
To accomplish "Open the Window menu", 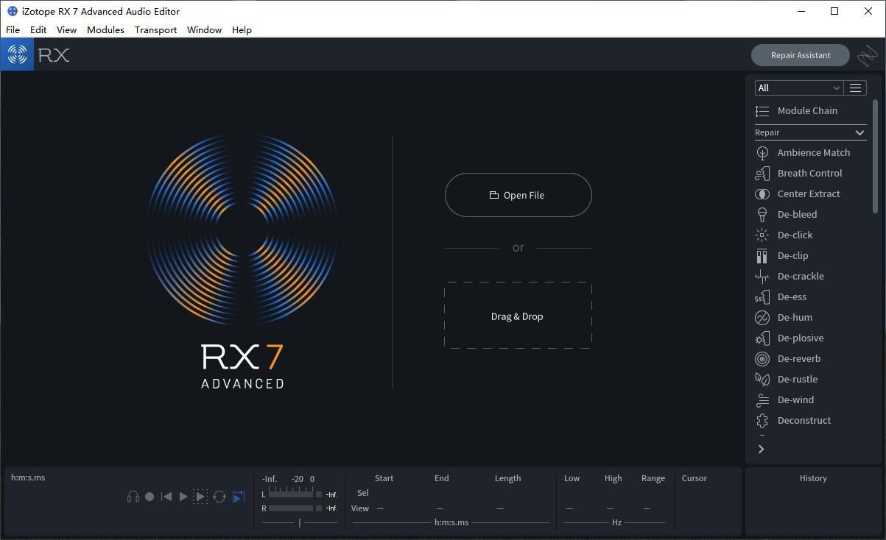I will coord(204,29).
